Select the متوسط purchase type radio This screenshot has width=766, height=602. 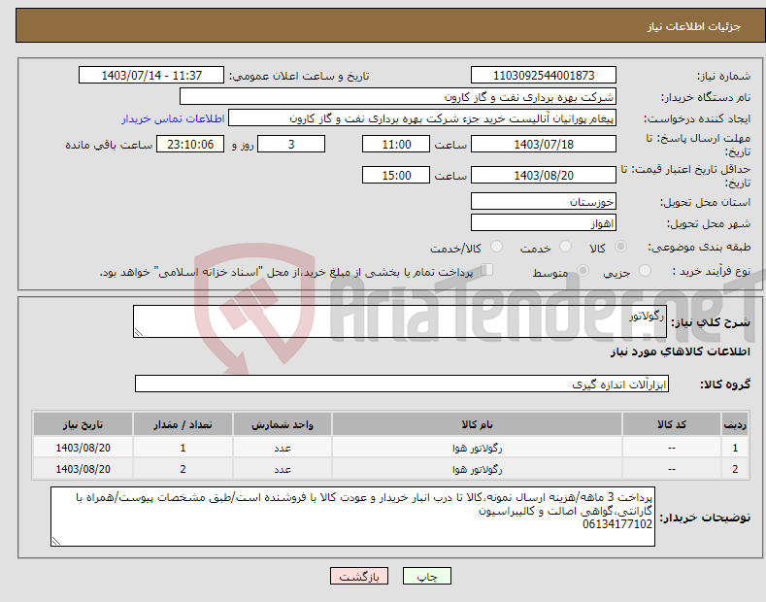click(583, 271)
